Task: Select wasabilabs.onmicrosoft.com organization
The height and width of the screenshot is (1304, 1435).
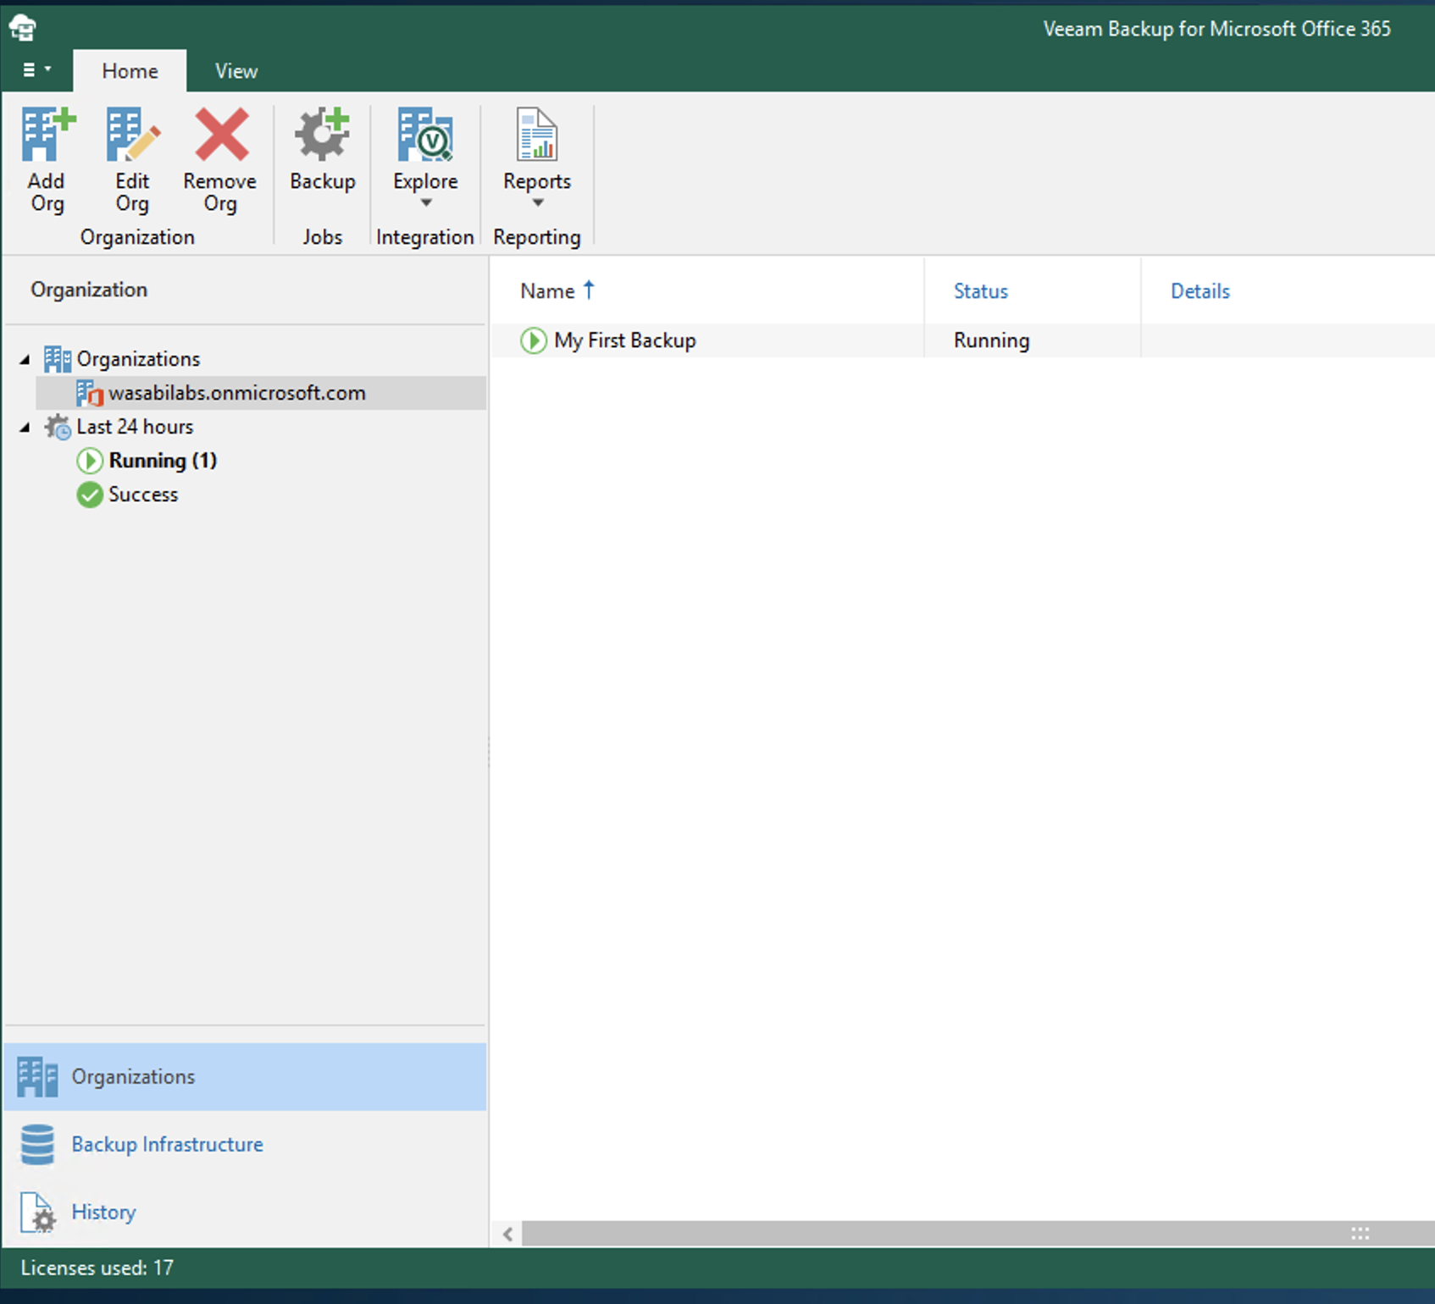Action: [261, 393]
